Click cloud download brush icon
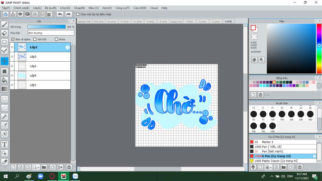This screenshot has height=181, width=322. click(253, 167)
